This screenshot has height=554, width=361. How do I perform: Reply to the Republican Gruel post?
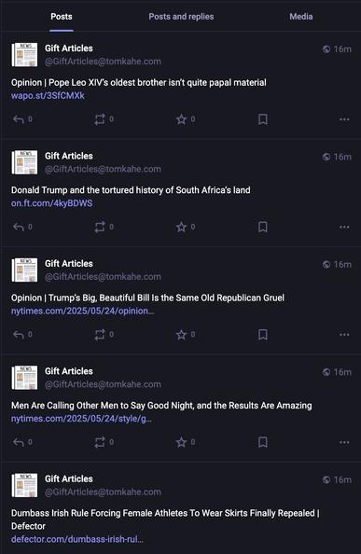pyautogui.click(x=19, y=335)
